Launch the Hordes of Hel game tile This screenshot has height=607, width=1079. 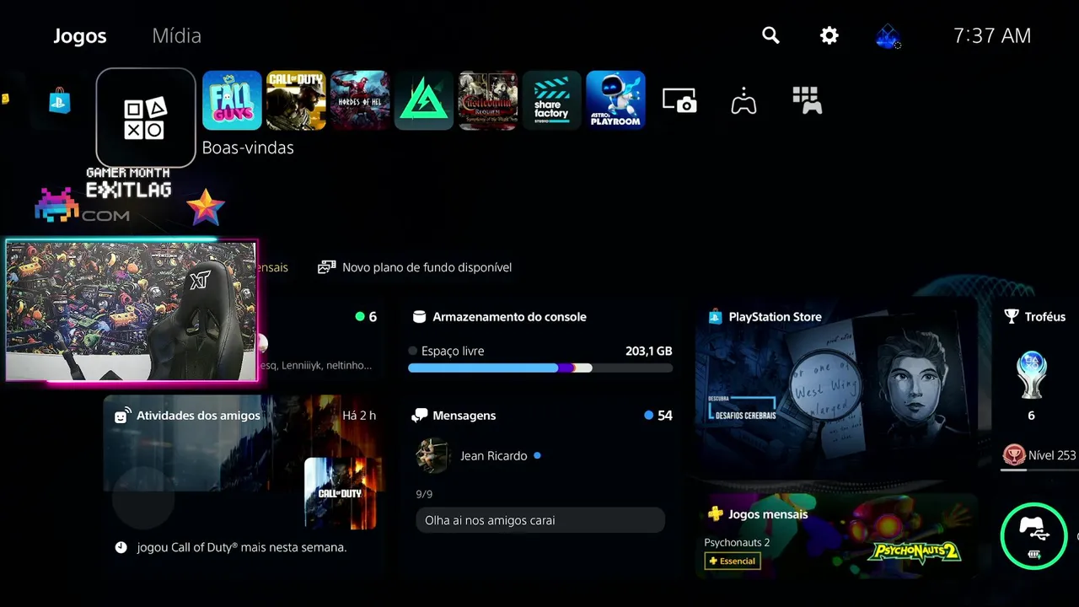[x=360, y=100]
